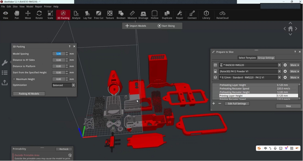
Task: Activate the Pan tool
Action: (17, 15)
